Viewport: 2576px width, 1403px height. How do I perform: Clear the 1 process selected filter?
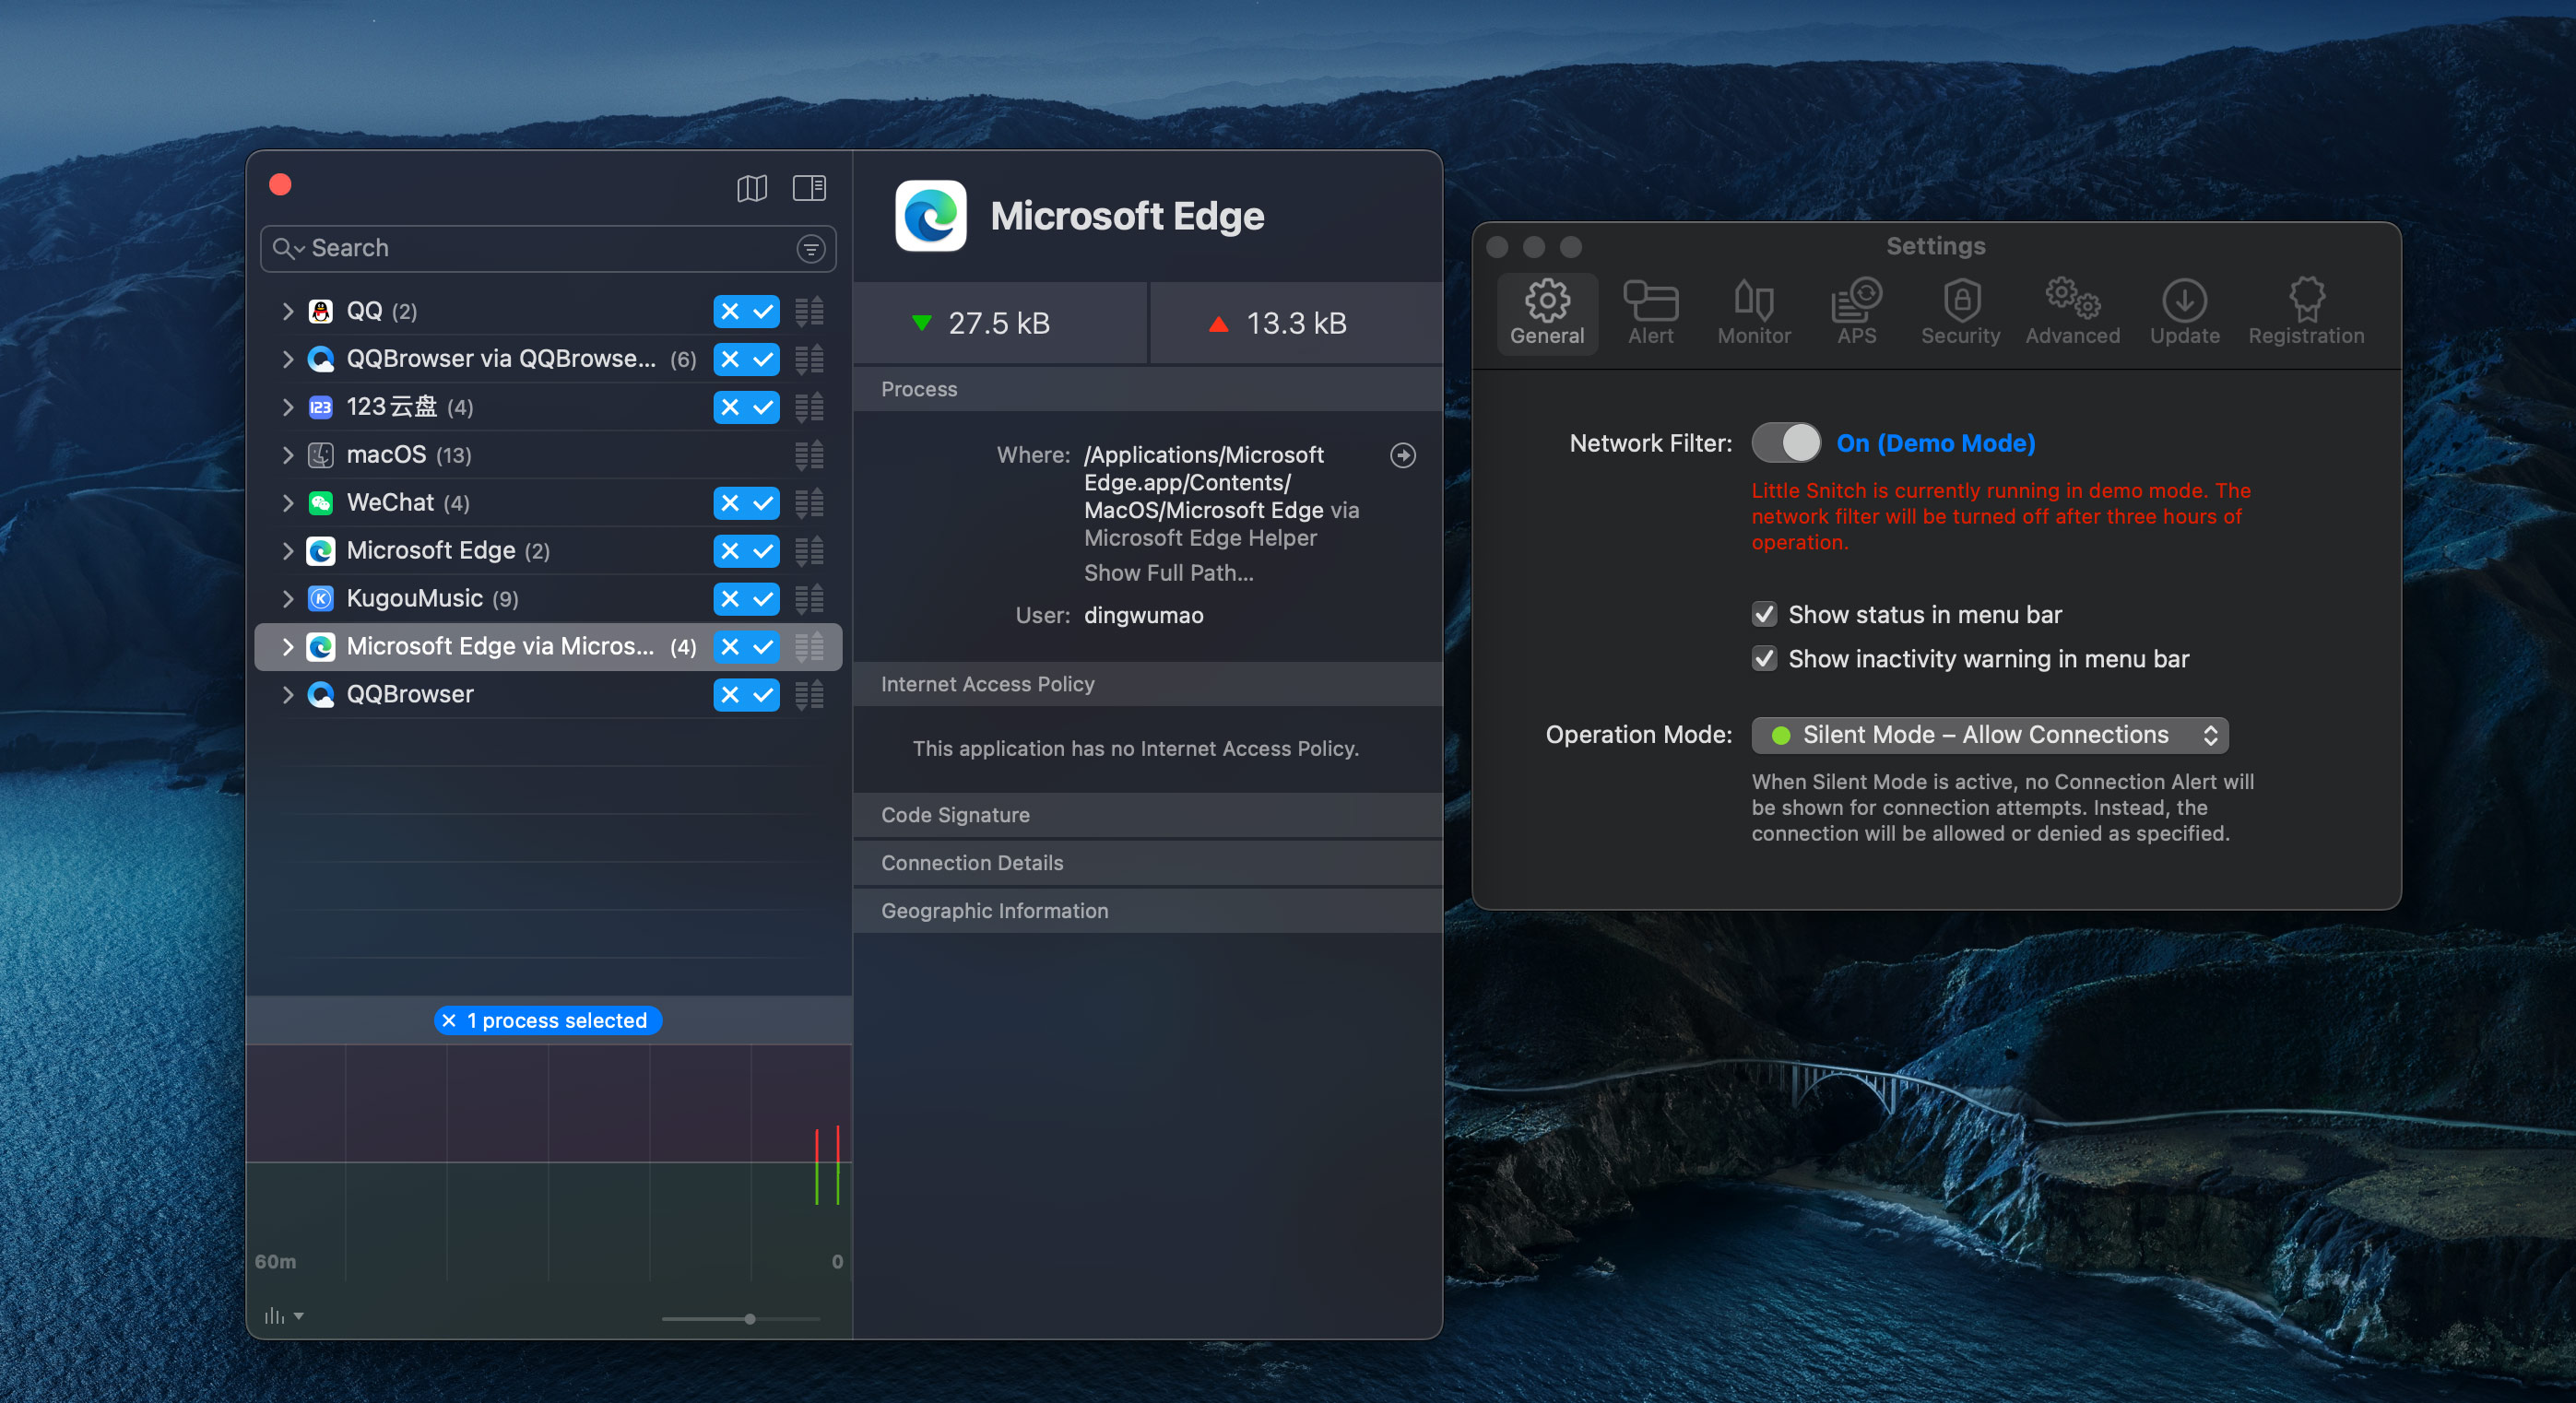(x=449, y=1020)
